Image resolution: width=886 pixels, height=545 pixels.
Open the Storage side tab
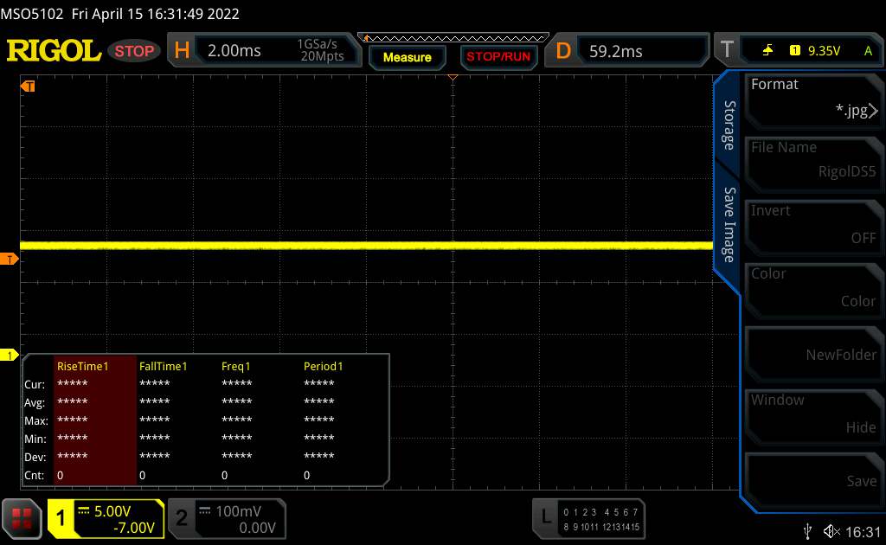[729, 125]
